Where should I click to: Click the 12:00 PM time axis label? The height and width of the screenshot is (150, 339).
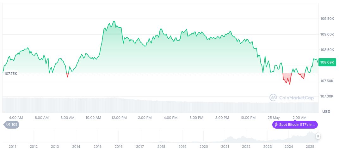[x=119, y=118]
